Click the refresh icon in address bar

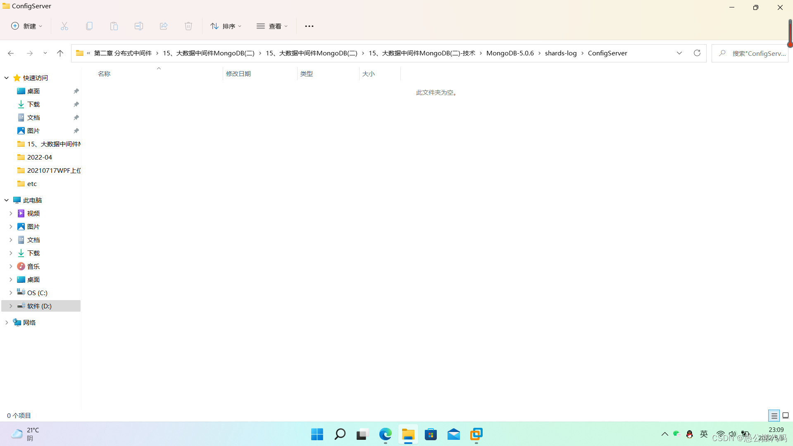click(x=697, y=53)
